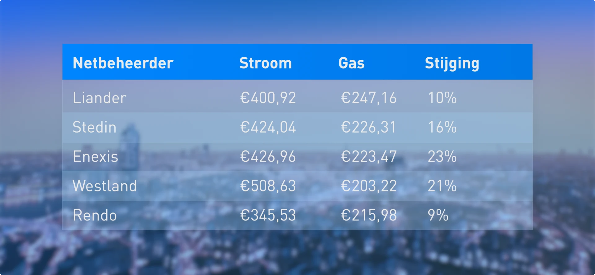Click the 10% stijging for Liander

(442, 98)
